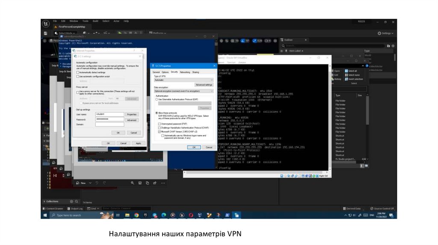Open Google Chrome from taskbar

(136, 215)
